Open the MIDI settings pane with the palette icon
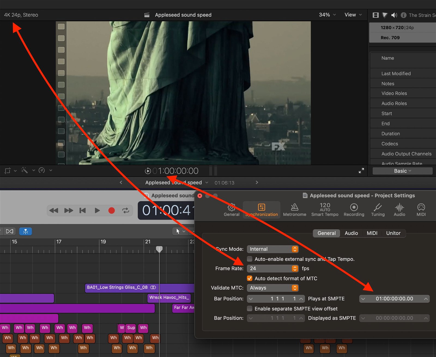 coord(421,210)
